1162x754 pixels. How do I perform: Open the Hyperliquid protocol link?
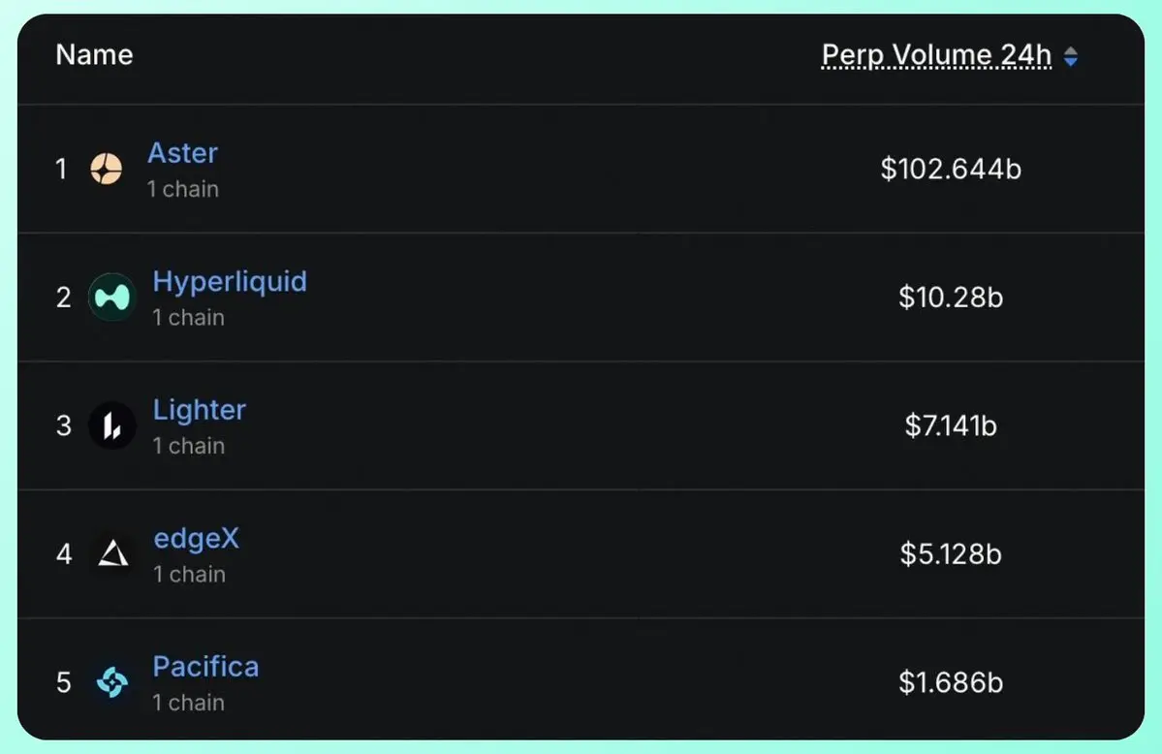coord(230,282)
